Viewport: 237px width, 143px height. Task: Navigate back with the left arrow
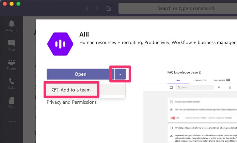click(87, 8)
